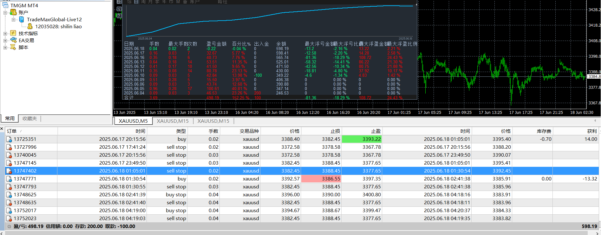Click the scrollbar left arrow
This screenshot has width=601, height=235.
pos(2,233)
